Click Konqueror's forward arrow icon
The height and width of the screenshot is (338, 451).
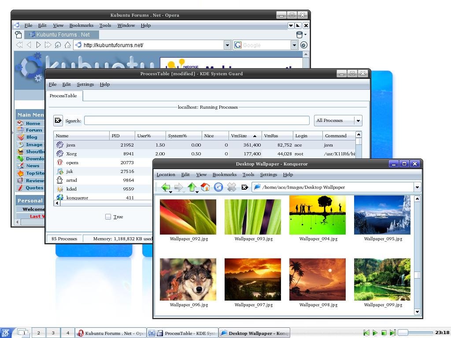point(179,187)
